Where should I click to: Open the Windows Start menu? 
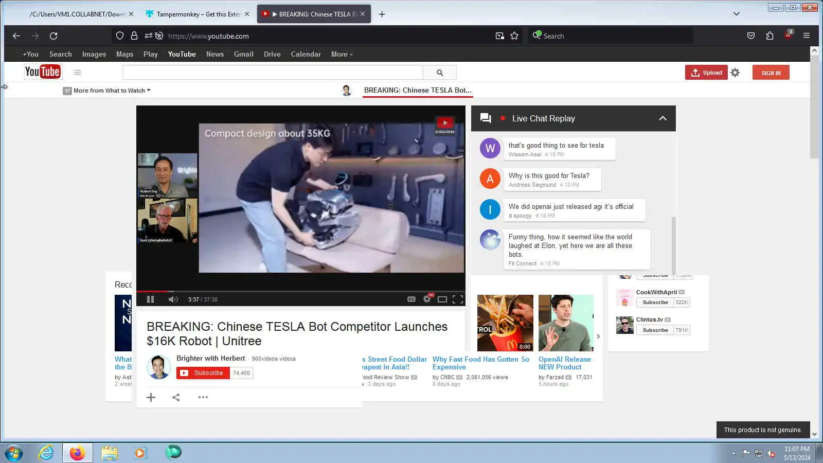14,453
